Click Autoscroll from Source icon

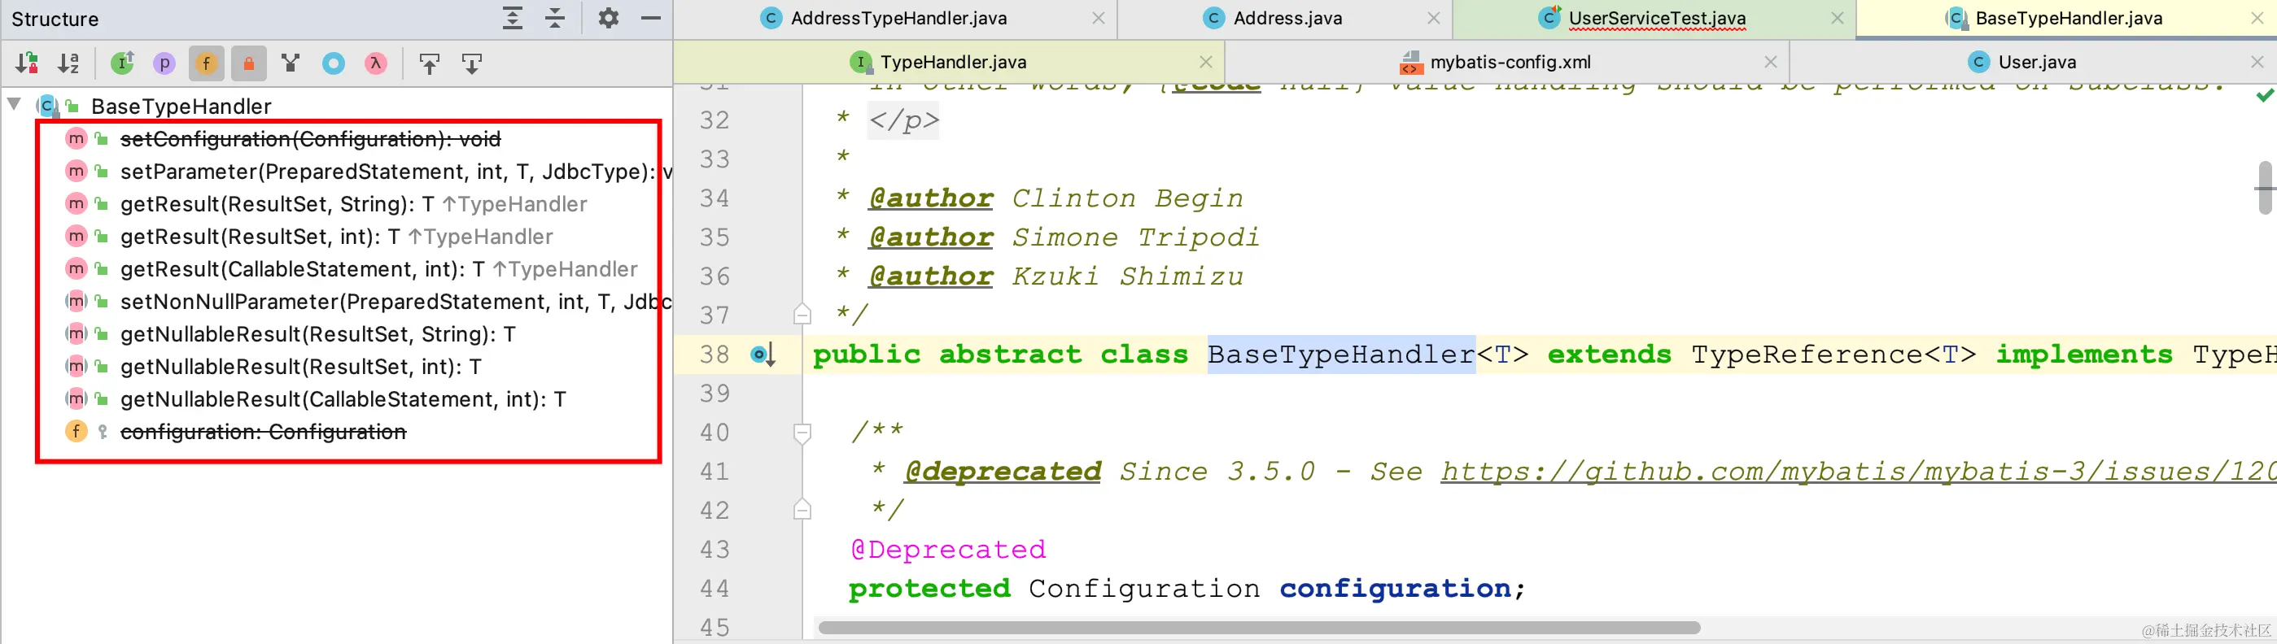[x=472, y=63]
